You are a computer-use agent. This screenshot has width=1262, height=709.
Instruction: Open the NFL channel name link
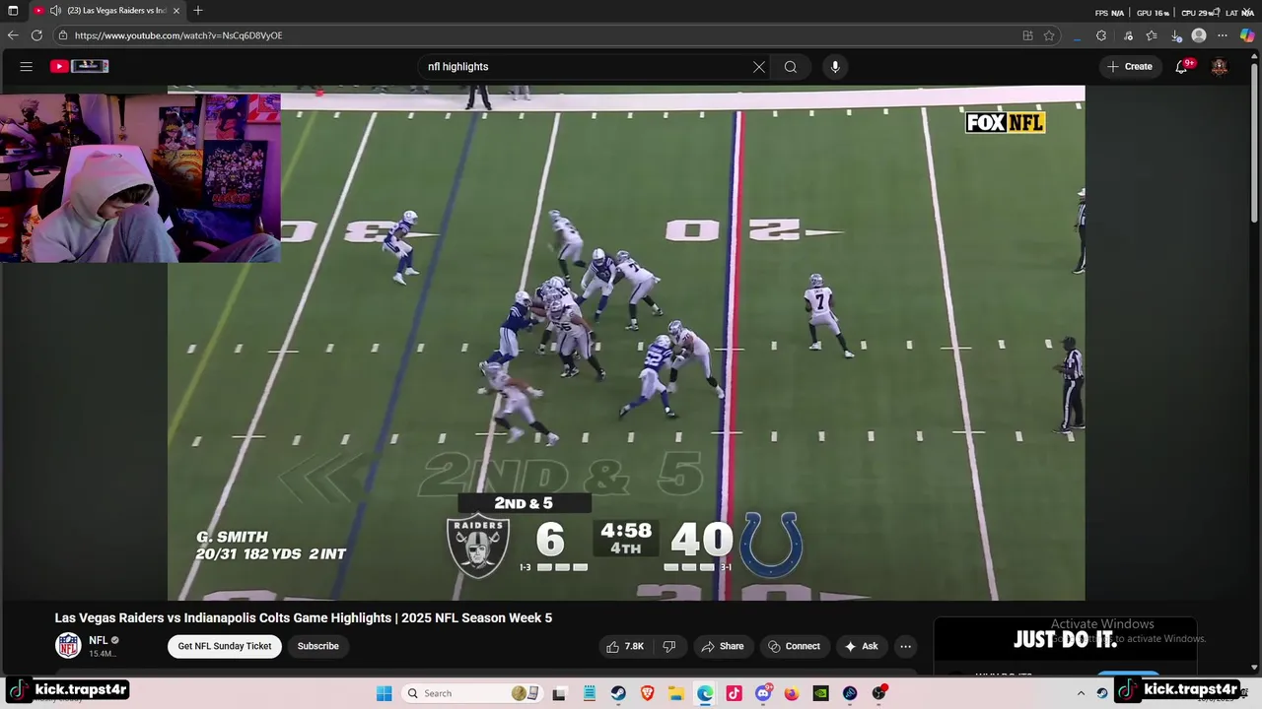(x=98, y=640)
